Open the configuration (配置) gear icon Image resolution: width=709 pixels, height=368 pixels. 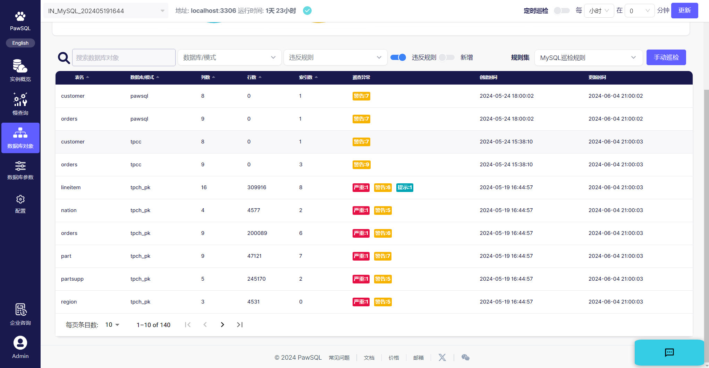pyautogui.click(x=20, y=200)
